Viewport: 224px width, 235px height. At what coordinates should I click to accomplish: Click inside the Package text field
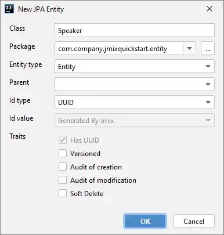tap(119, 48)
